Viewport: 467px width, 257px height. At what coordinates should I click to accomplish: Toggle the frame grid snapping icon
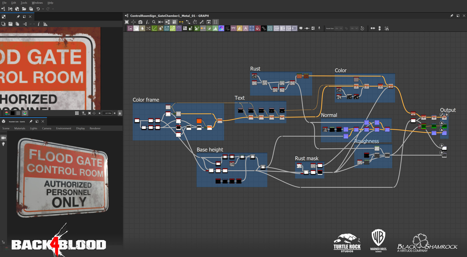pyautogui.click(x=215, y=22)
